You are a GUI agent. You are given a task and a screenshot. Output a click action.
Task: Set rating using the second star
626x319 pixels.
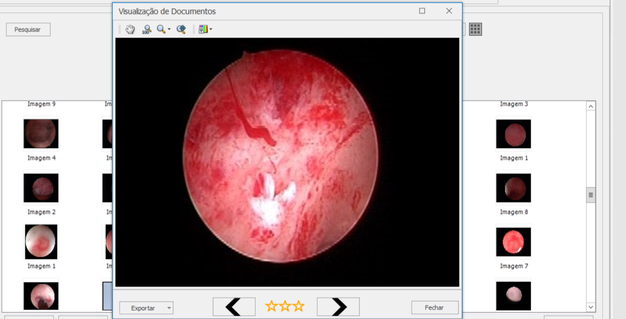coord(285,306)
